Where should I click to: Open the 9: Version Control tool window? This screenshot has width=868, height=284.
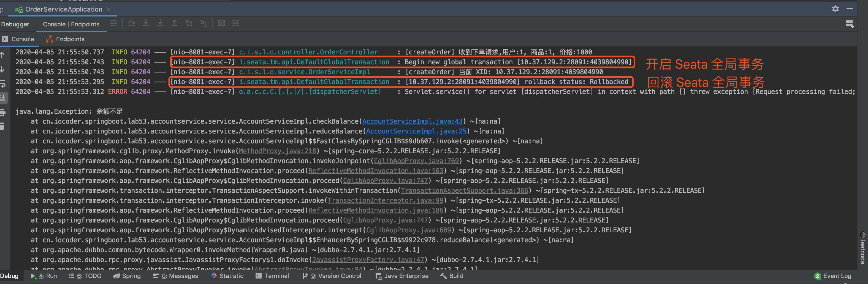tap(332, 276)
